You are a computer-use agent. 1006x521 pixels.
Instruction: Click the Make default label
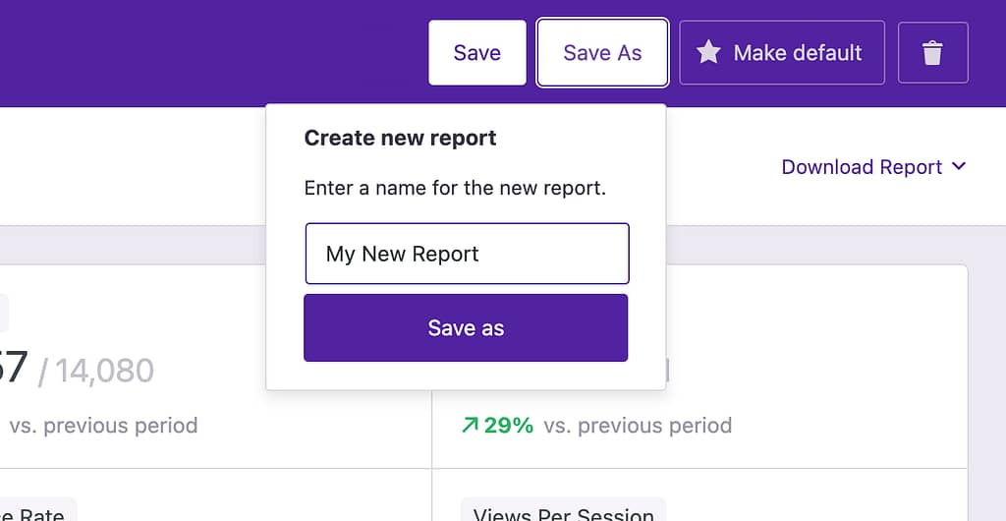click(x=798, y=53)
